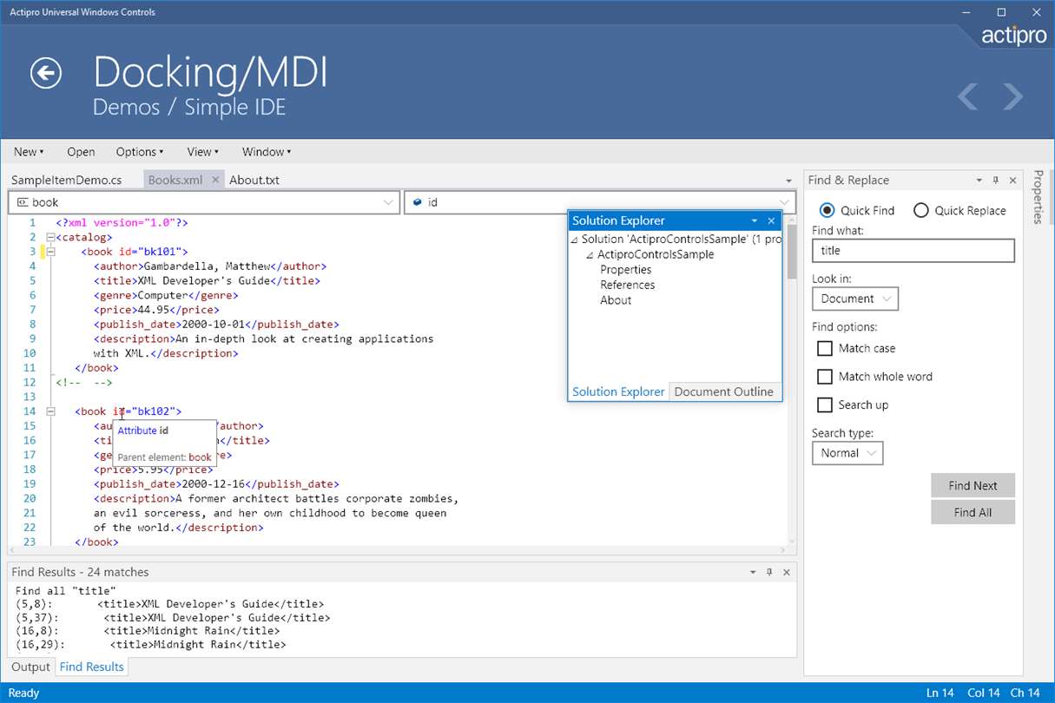Open the View menu
Viewport: 1055px width, 703px height.
coord(202,152)
